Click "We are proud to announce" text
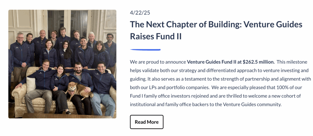Screen dimensions: 313x136 pos(158,62)
